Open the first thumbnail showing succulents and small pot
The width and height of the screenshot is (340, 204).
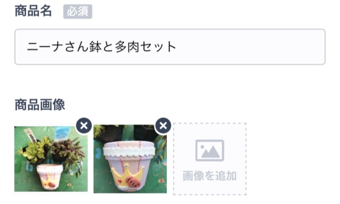click(51, 159)
